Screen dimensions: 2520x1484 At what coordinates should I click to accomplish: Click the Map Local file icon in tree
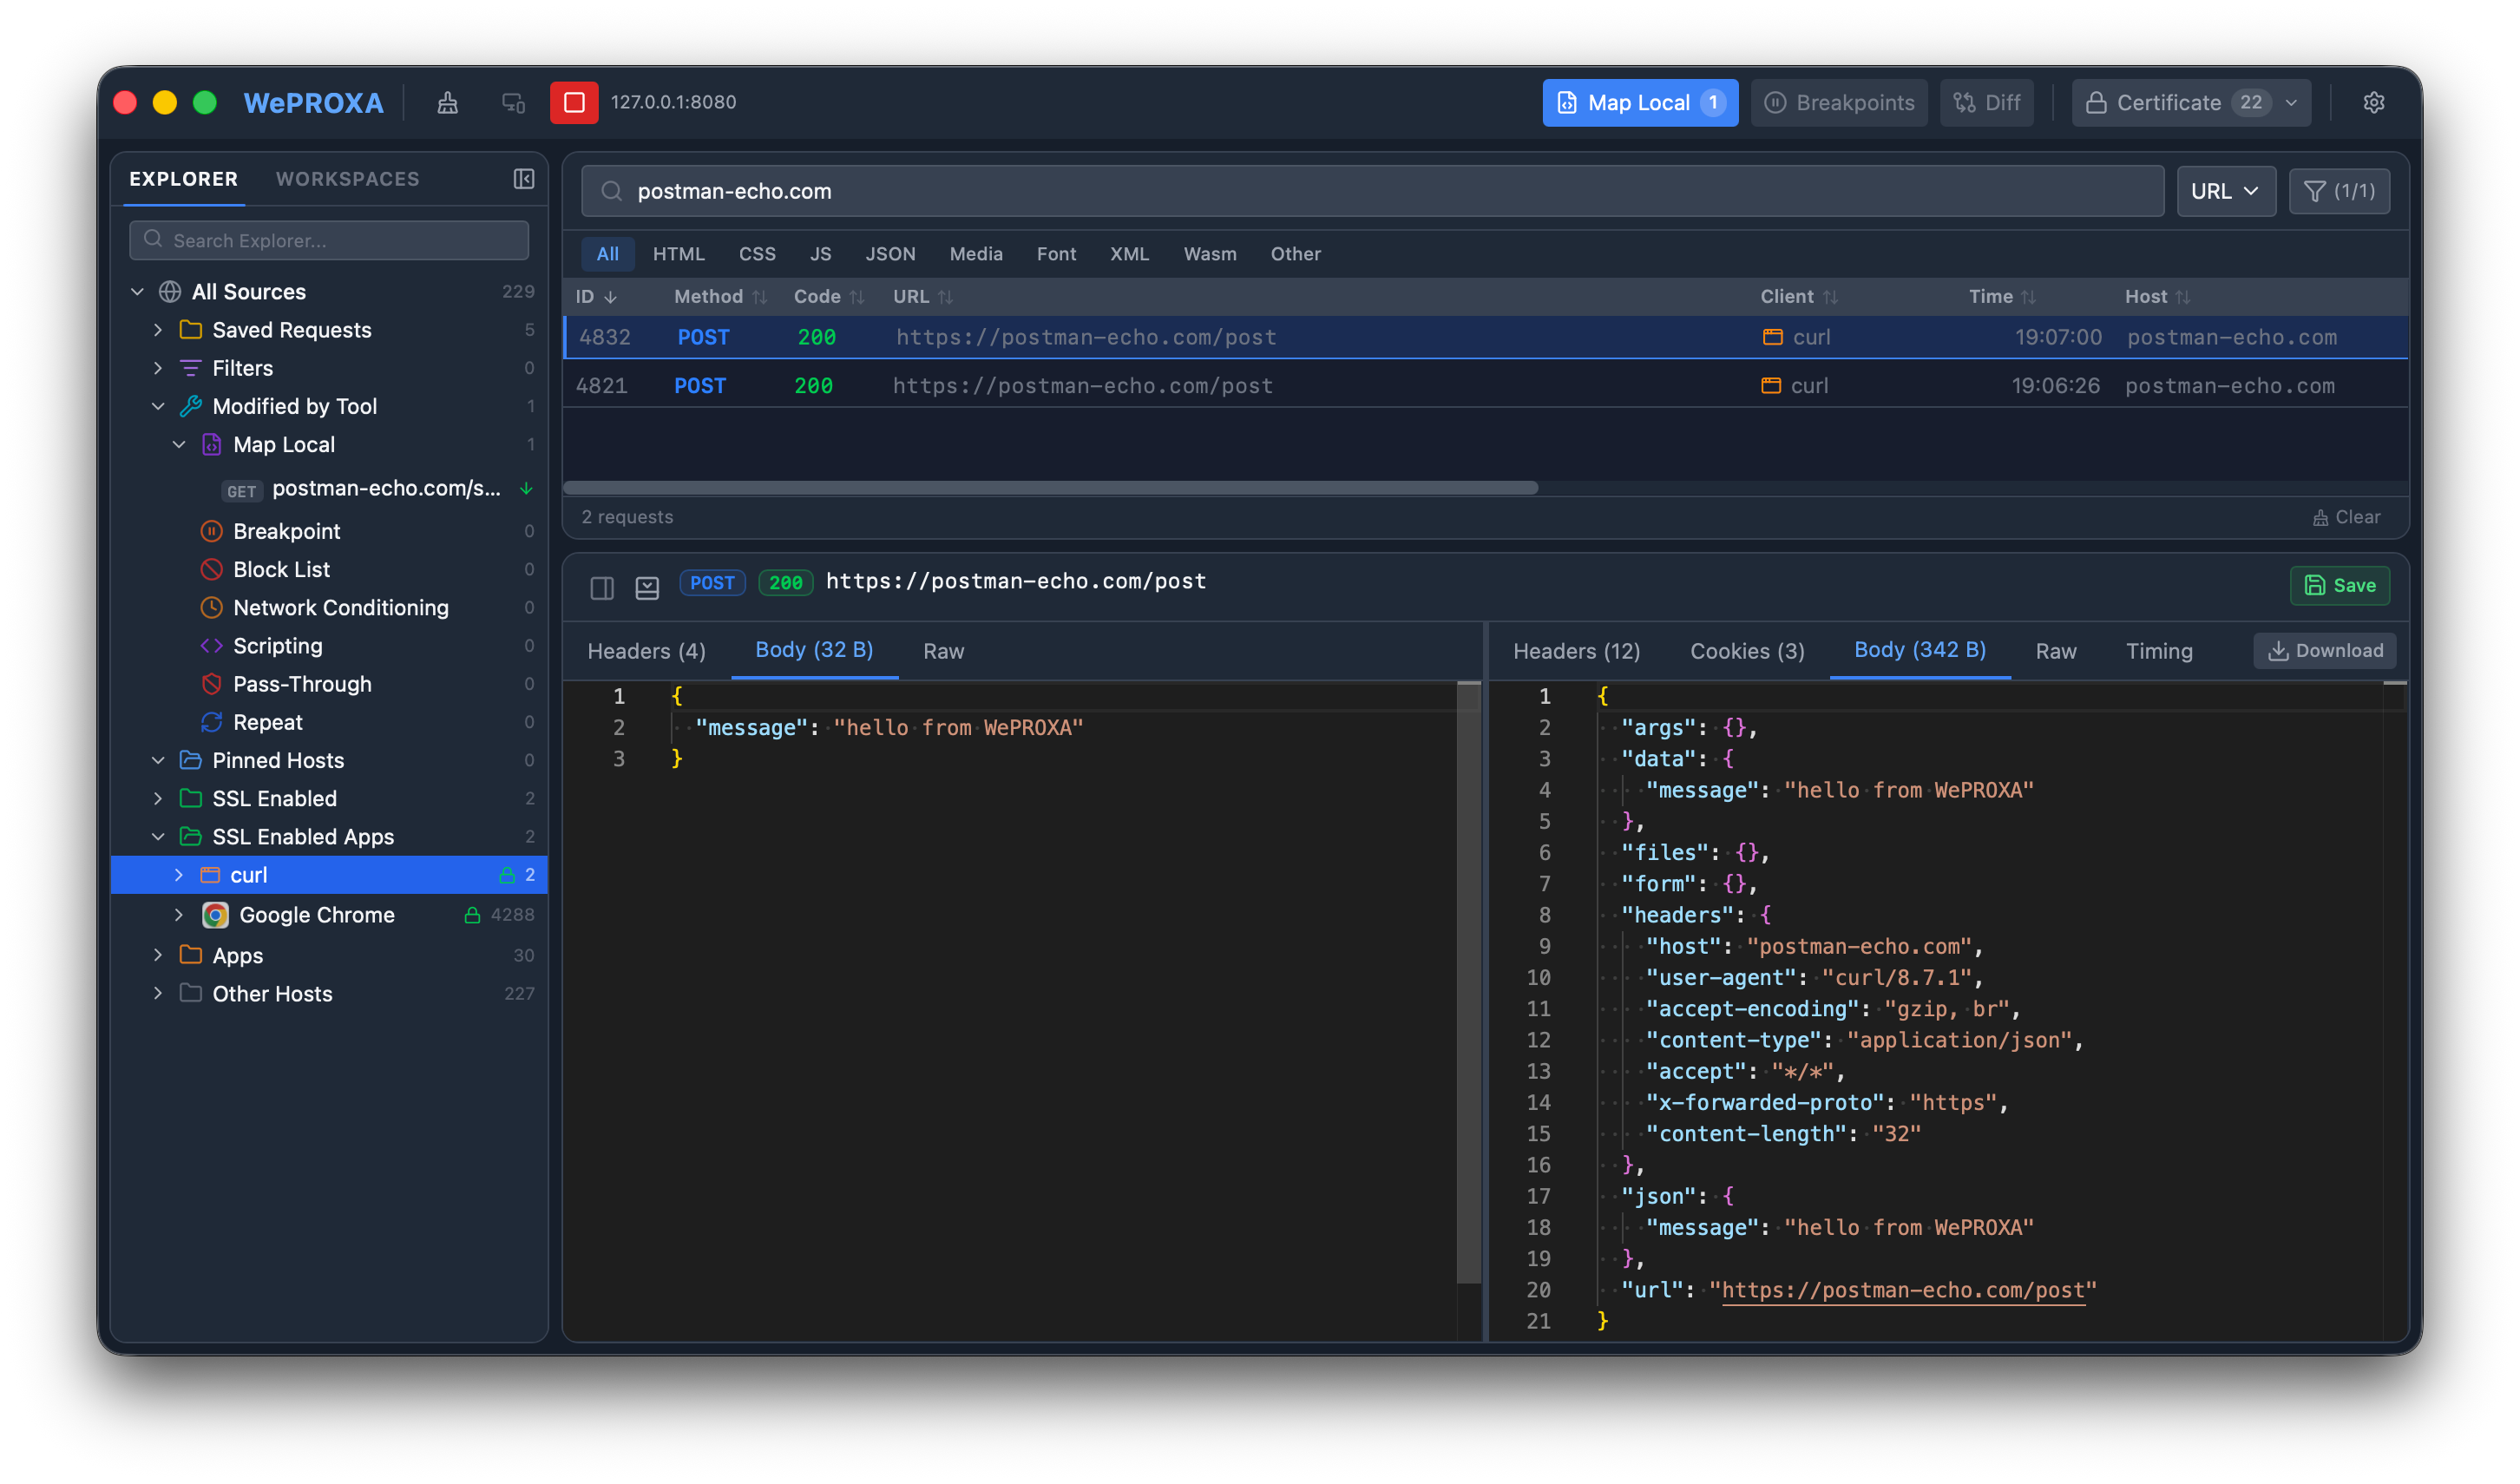(x=211, y=445)
